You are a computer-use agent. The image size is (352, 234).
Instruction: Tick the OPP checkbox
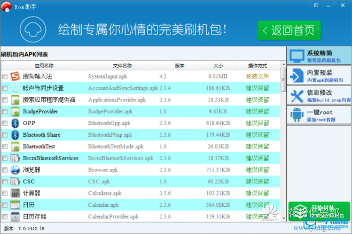[x=5, y=123]
